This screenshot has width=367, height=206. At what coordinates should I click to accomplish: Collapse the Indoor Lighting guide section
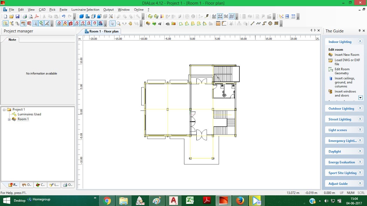(x=360, y=41)
